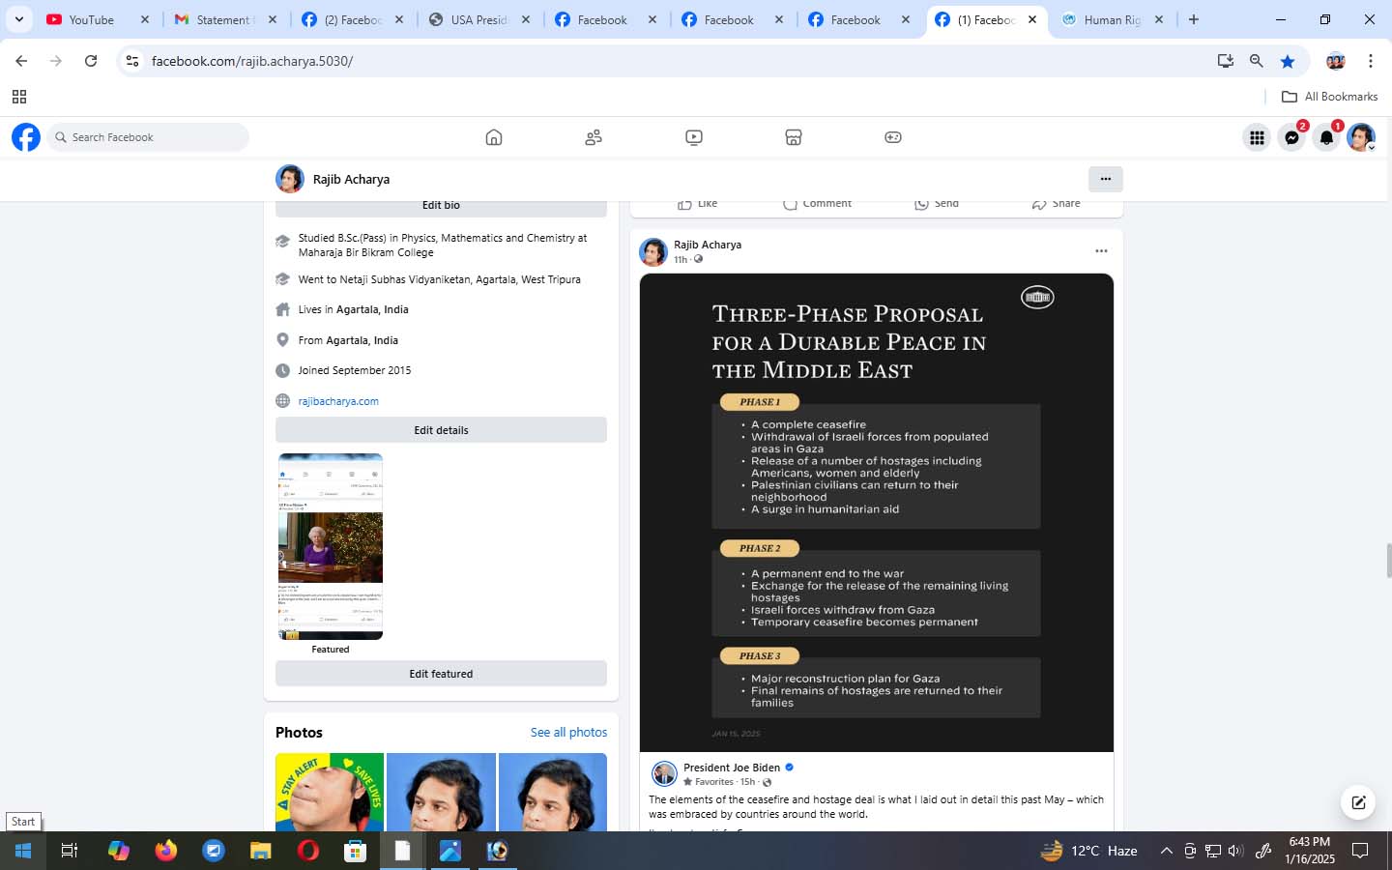Click the Facebook logo
Image resolution: width=1392 pixels, height=870 pixels.
tap(26, 137)
